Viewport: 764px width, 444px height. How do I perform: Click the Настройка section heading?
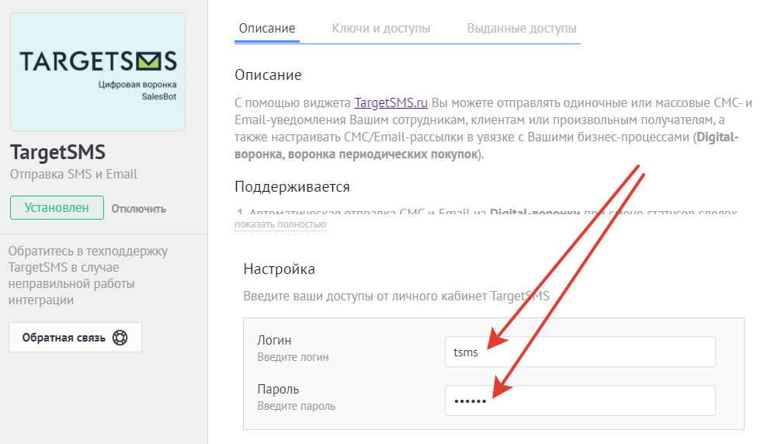click(280, 269)
